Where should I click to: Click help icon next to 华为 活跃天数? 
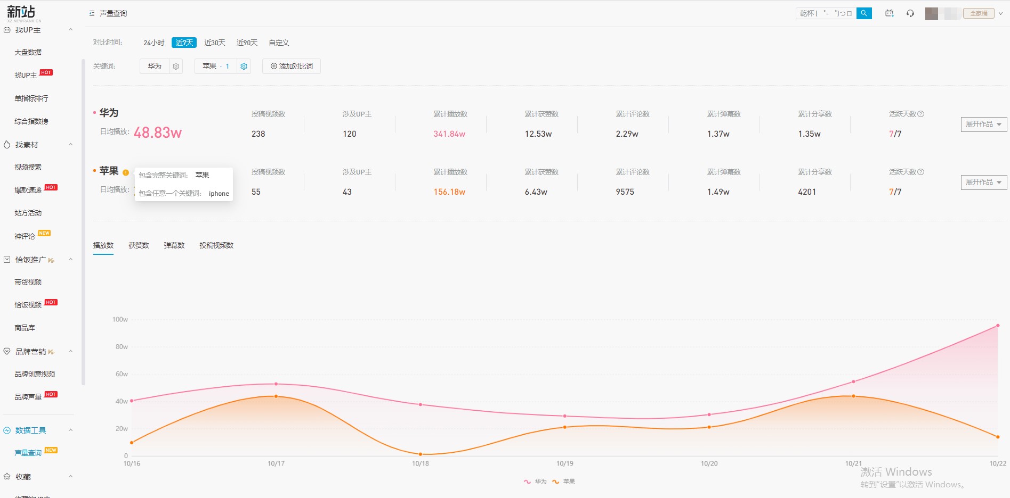pyautogui.click(x=921, y=114)
